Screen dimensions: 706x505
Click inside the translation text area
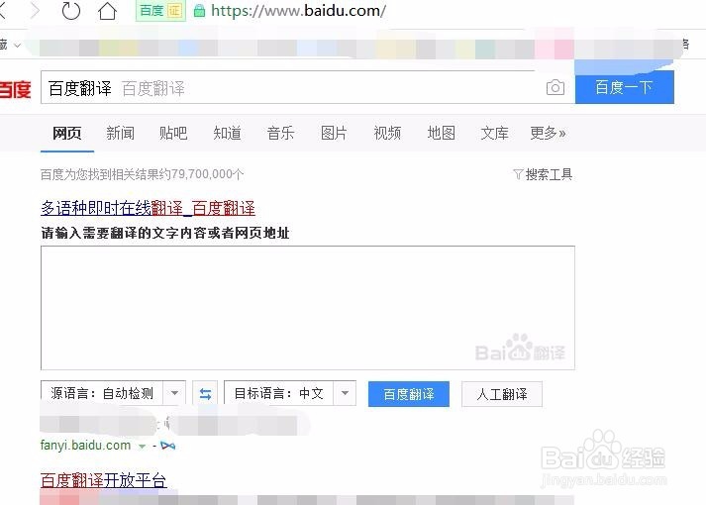coord(308,308)
